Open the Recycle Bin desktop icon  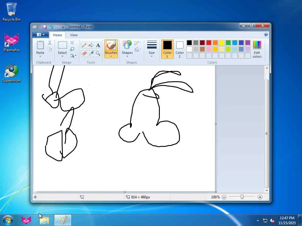(12, 12)
